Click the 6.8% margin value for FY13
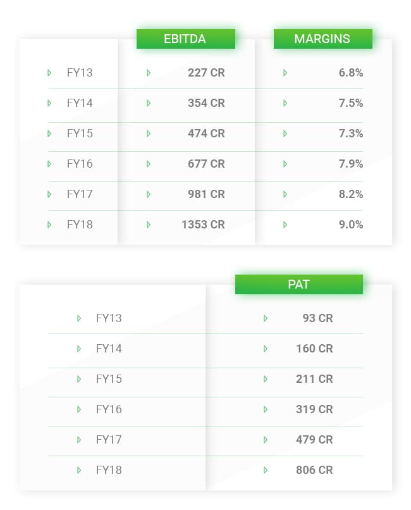 coord(351,73)
